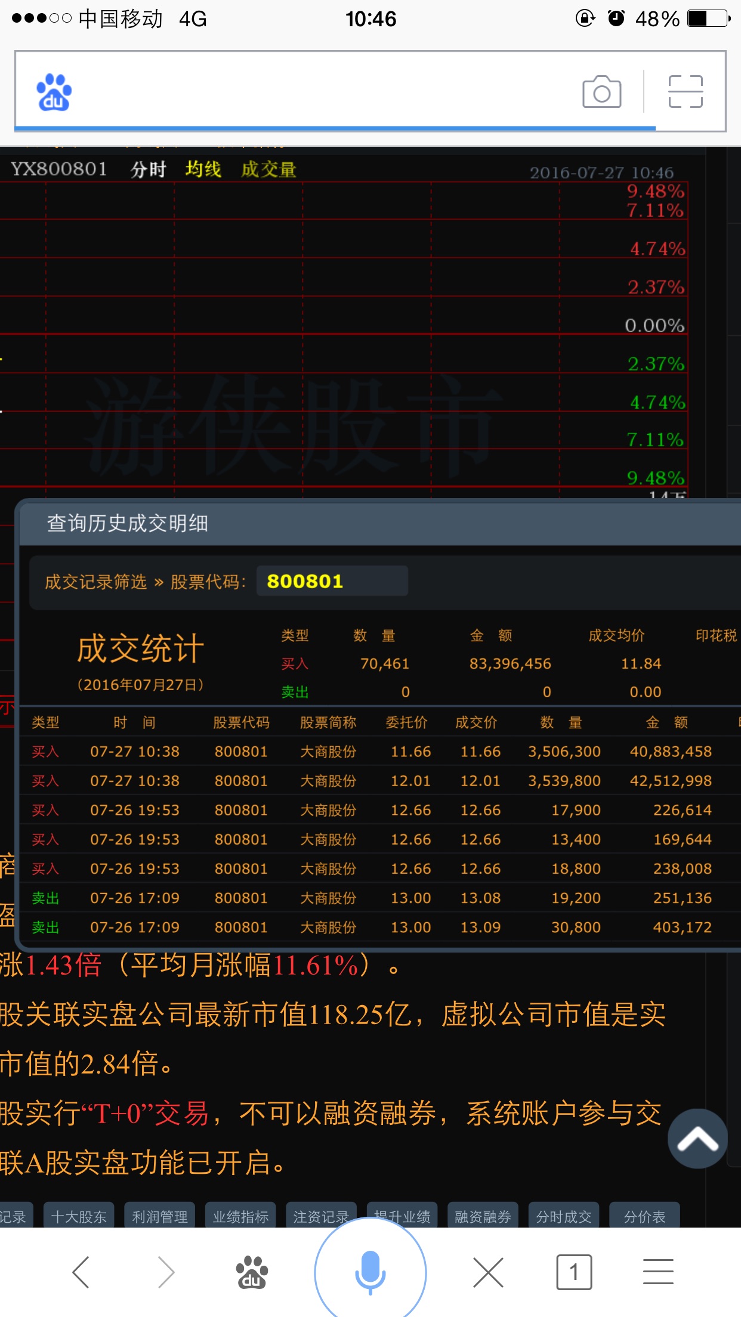Tap the Baidu logo in the search bar
741x1317 pixels.
(x=54, y=92)
